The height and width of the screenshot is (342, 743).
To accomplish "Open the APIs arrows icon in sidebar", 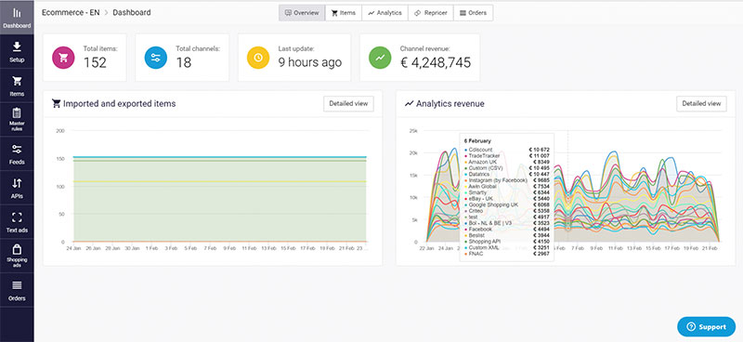I will [17, 183].
